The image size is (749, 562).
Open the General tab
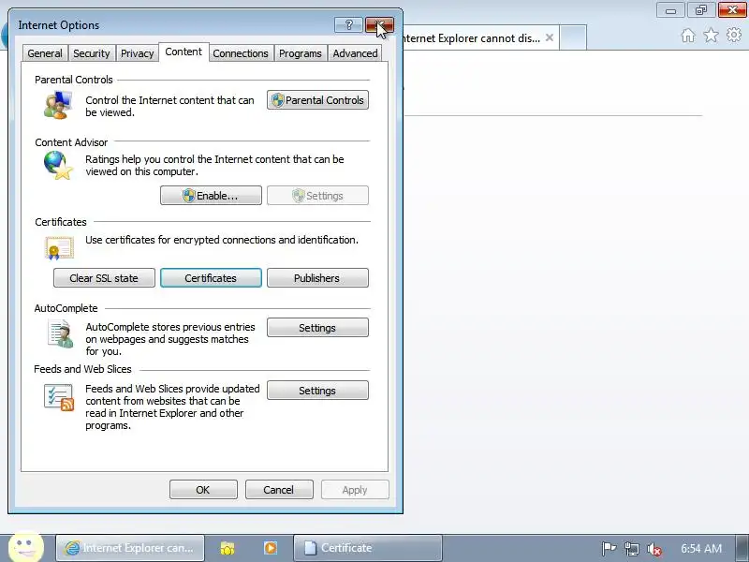tap(45, 53)
